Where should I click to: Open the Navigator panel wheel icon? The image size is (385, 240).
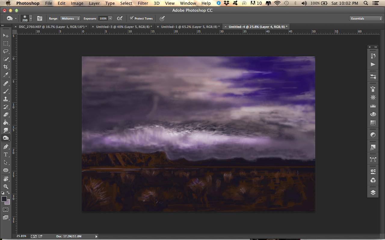pos(373,97)
